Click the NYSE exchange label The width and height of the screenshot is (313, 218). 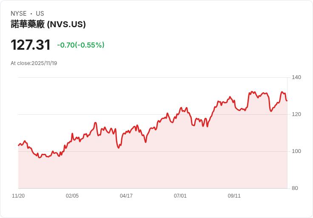19,14
